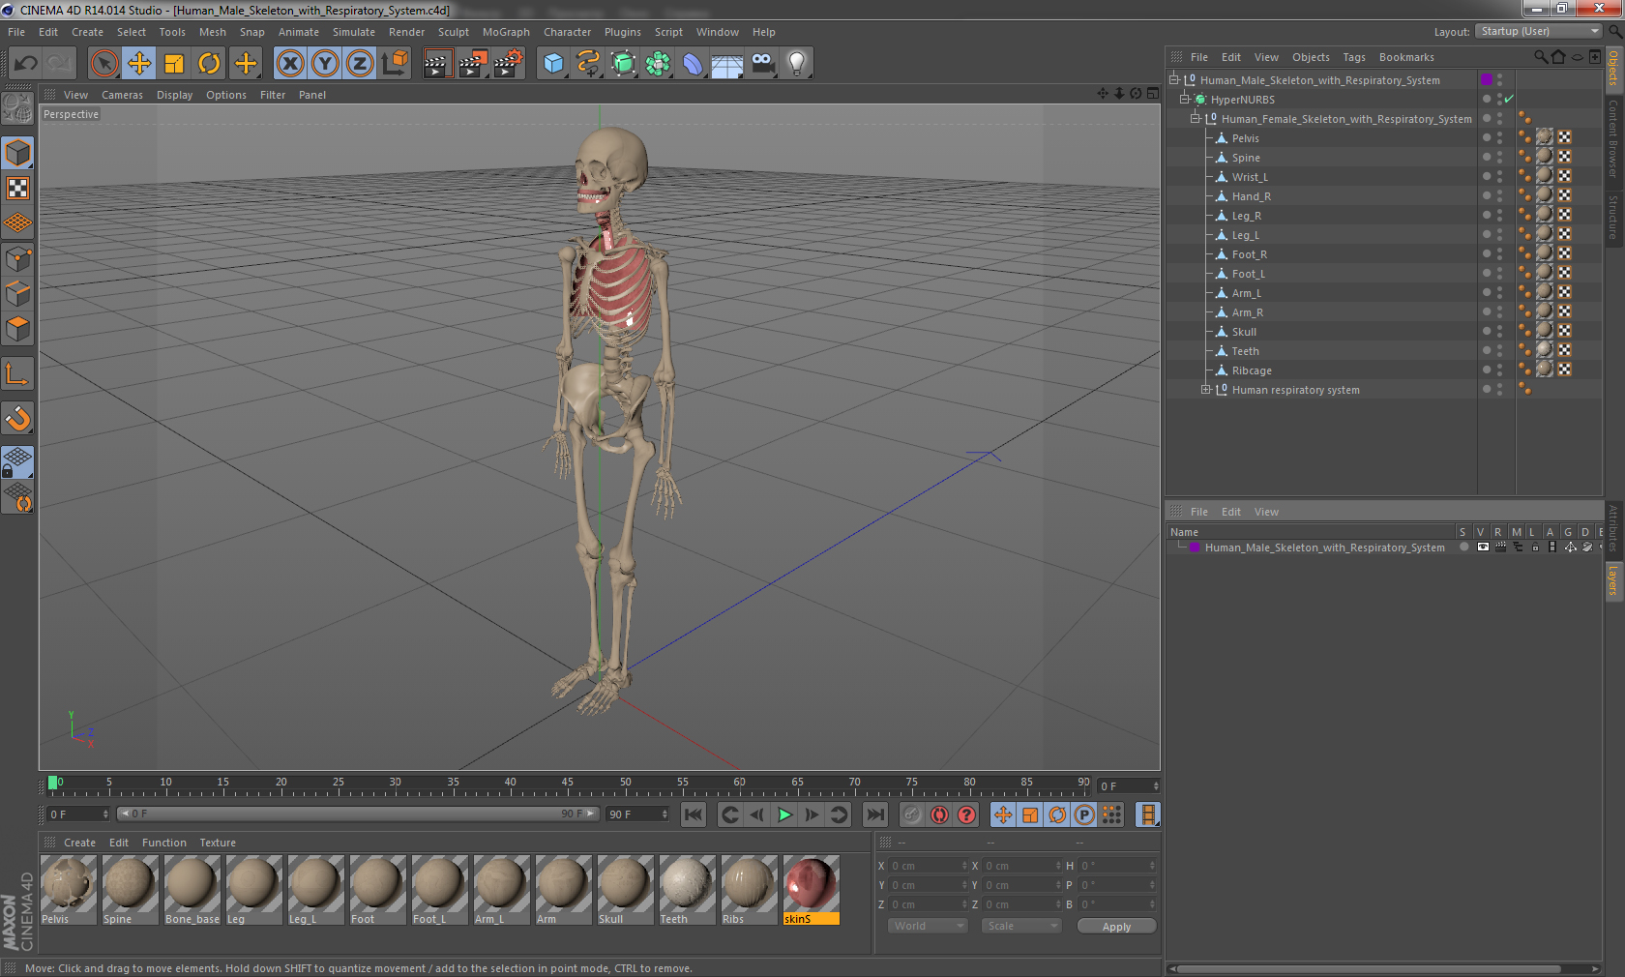Select the Pelvis material swatch
The height and width of the screenshot is (977, 1625).
(x=68, y=890)
